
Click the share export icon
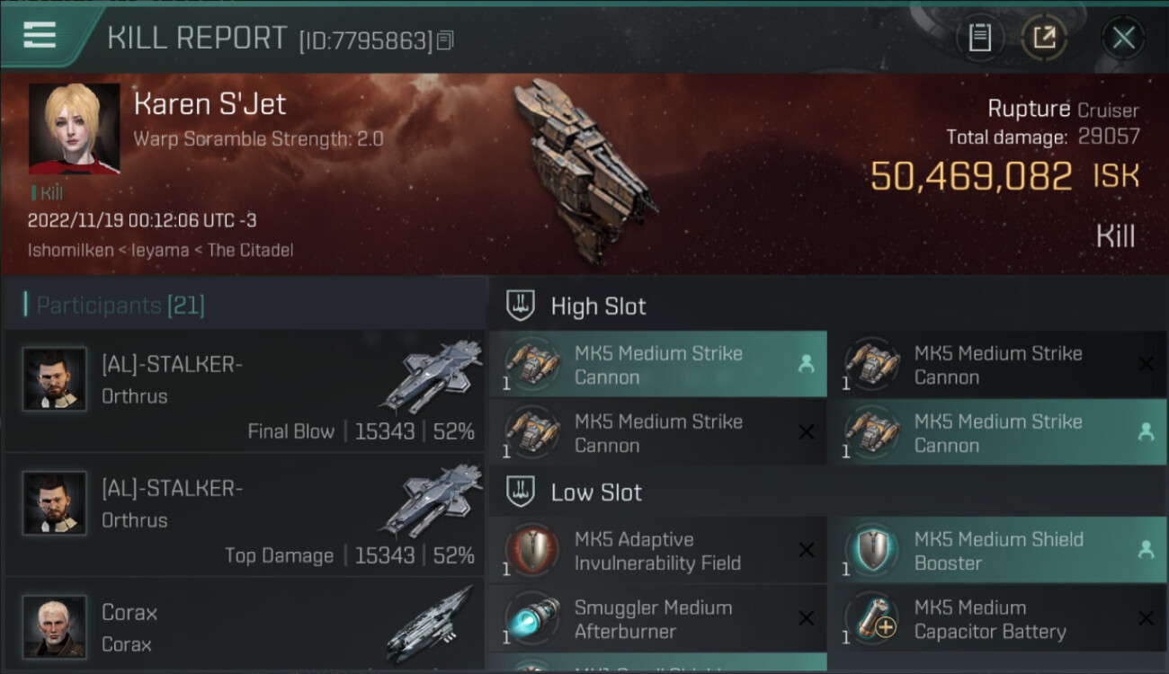[x=1044, y=38]
